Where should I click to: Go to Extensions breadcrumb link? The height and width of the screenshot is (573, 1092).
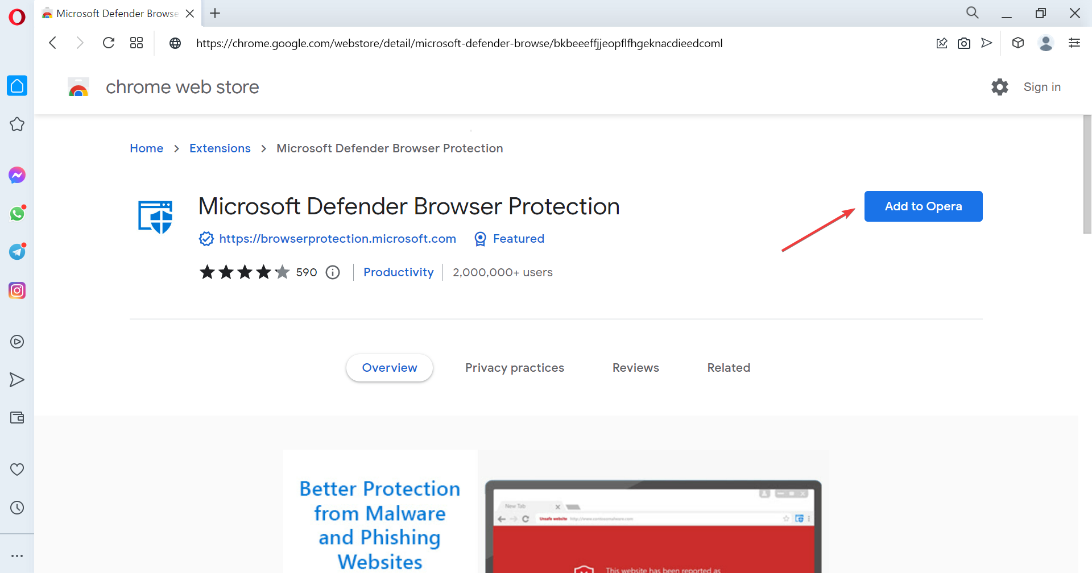[x=220, y=148]
